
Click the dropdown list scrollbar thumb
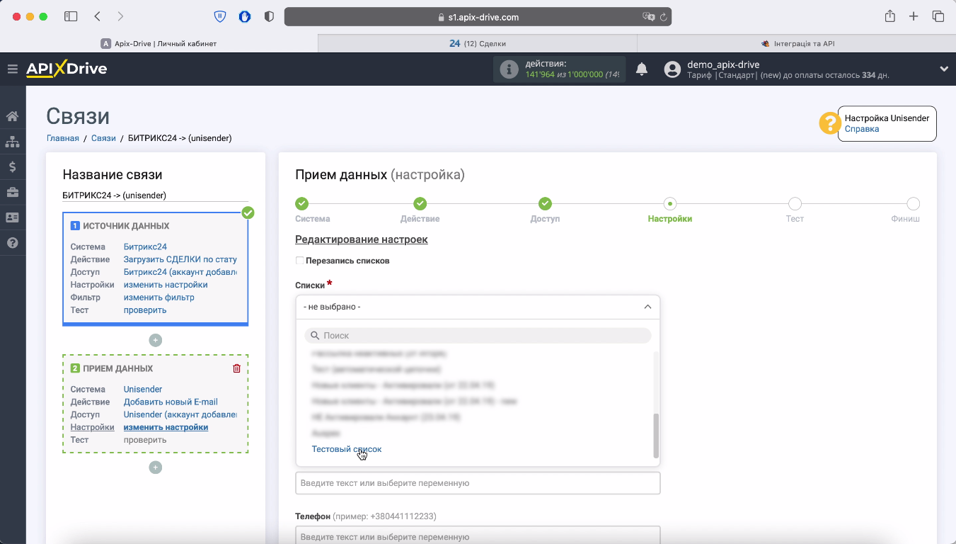[656, 436]
